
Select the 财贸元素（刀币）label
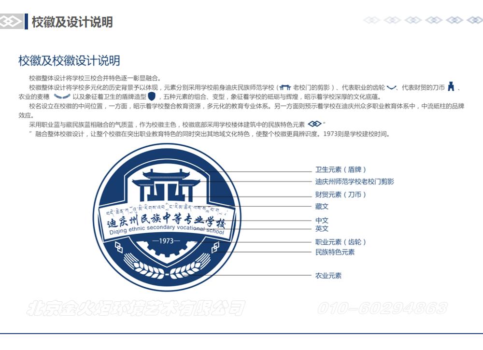tap(341, 195)
